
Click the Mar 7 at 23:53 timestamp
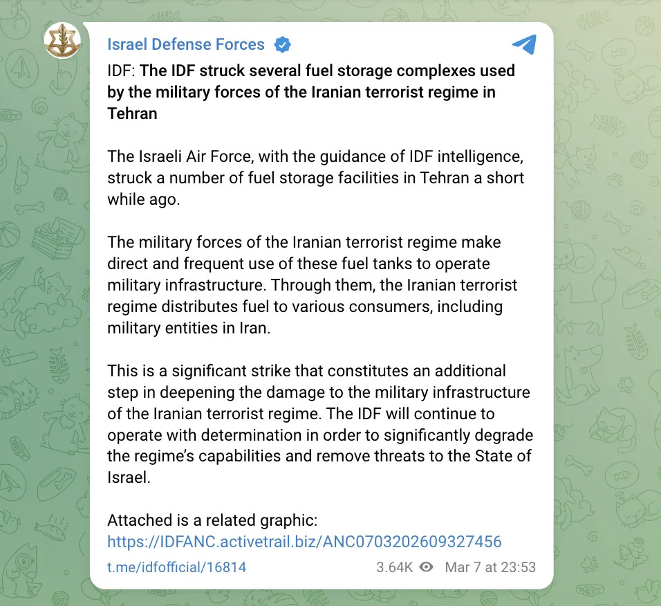click(490, 567)
